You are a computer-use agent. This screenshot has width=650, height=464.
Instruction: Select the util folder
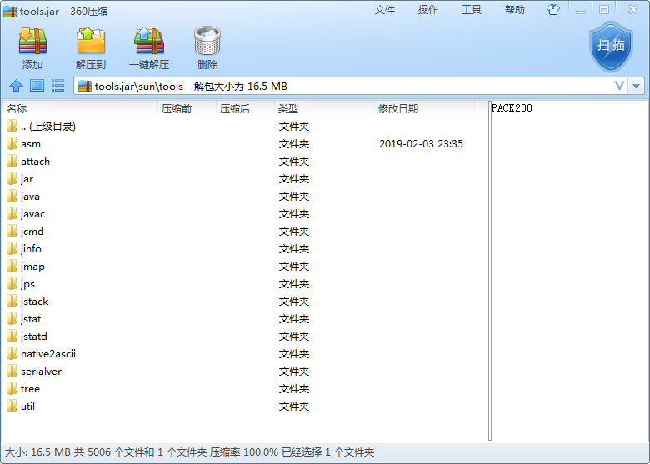point(244,406)
